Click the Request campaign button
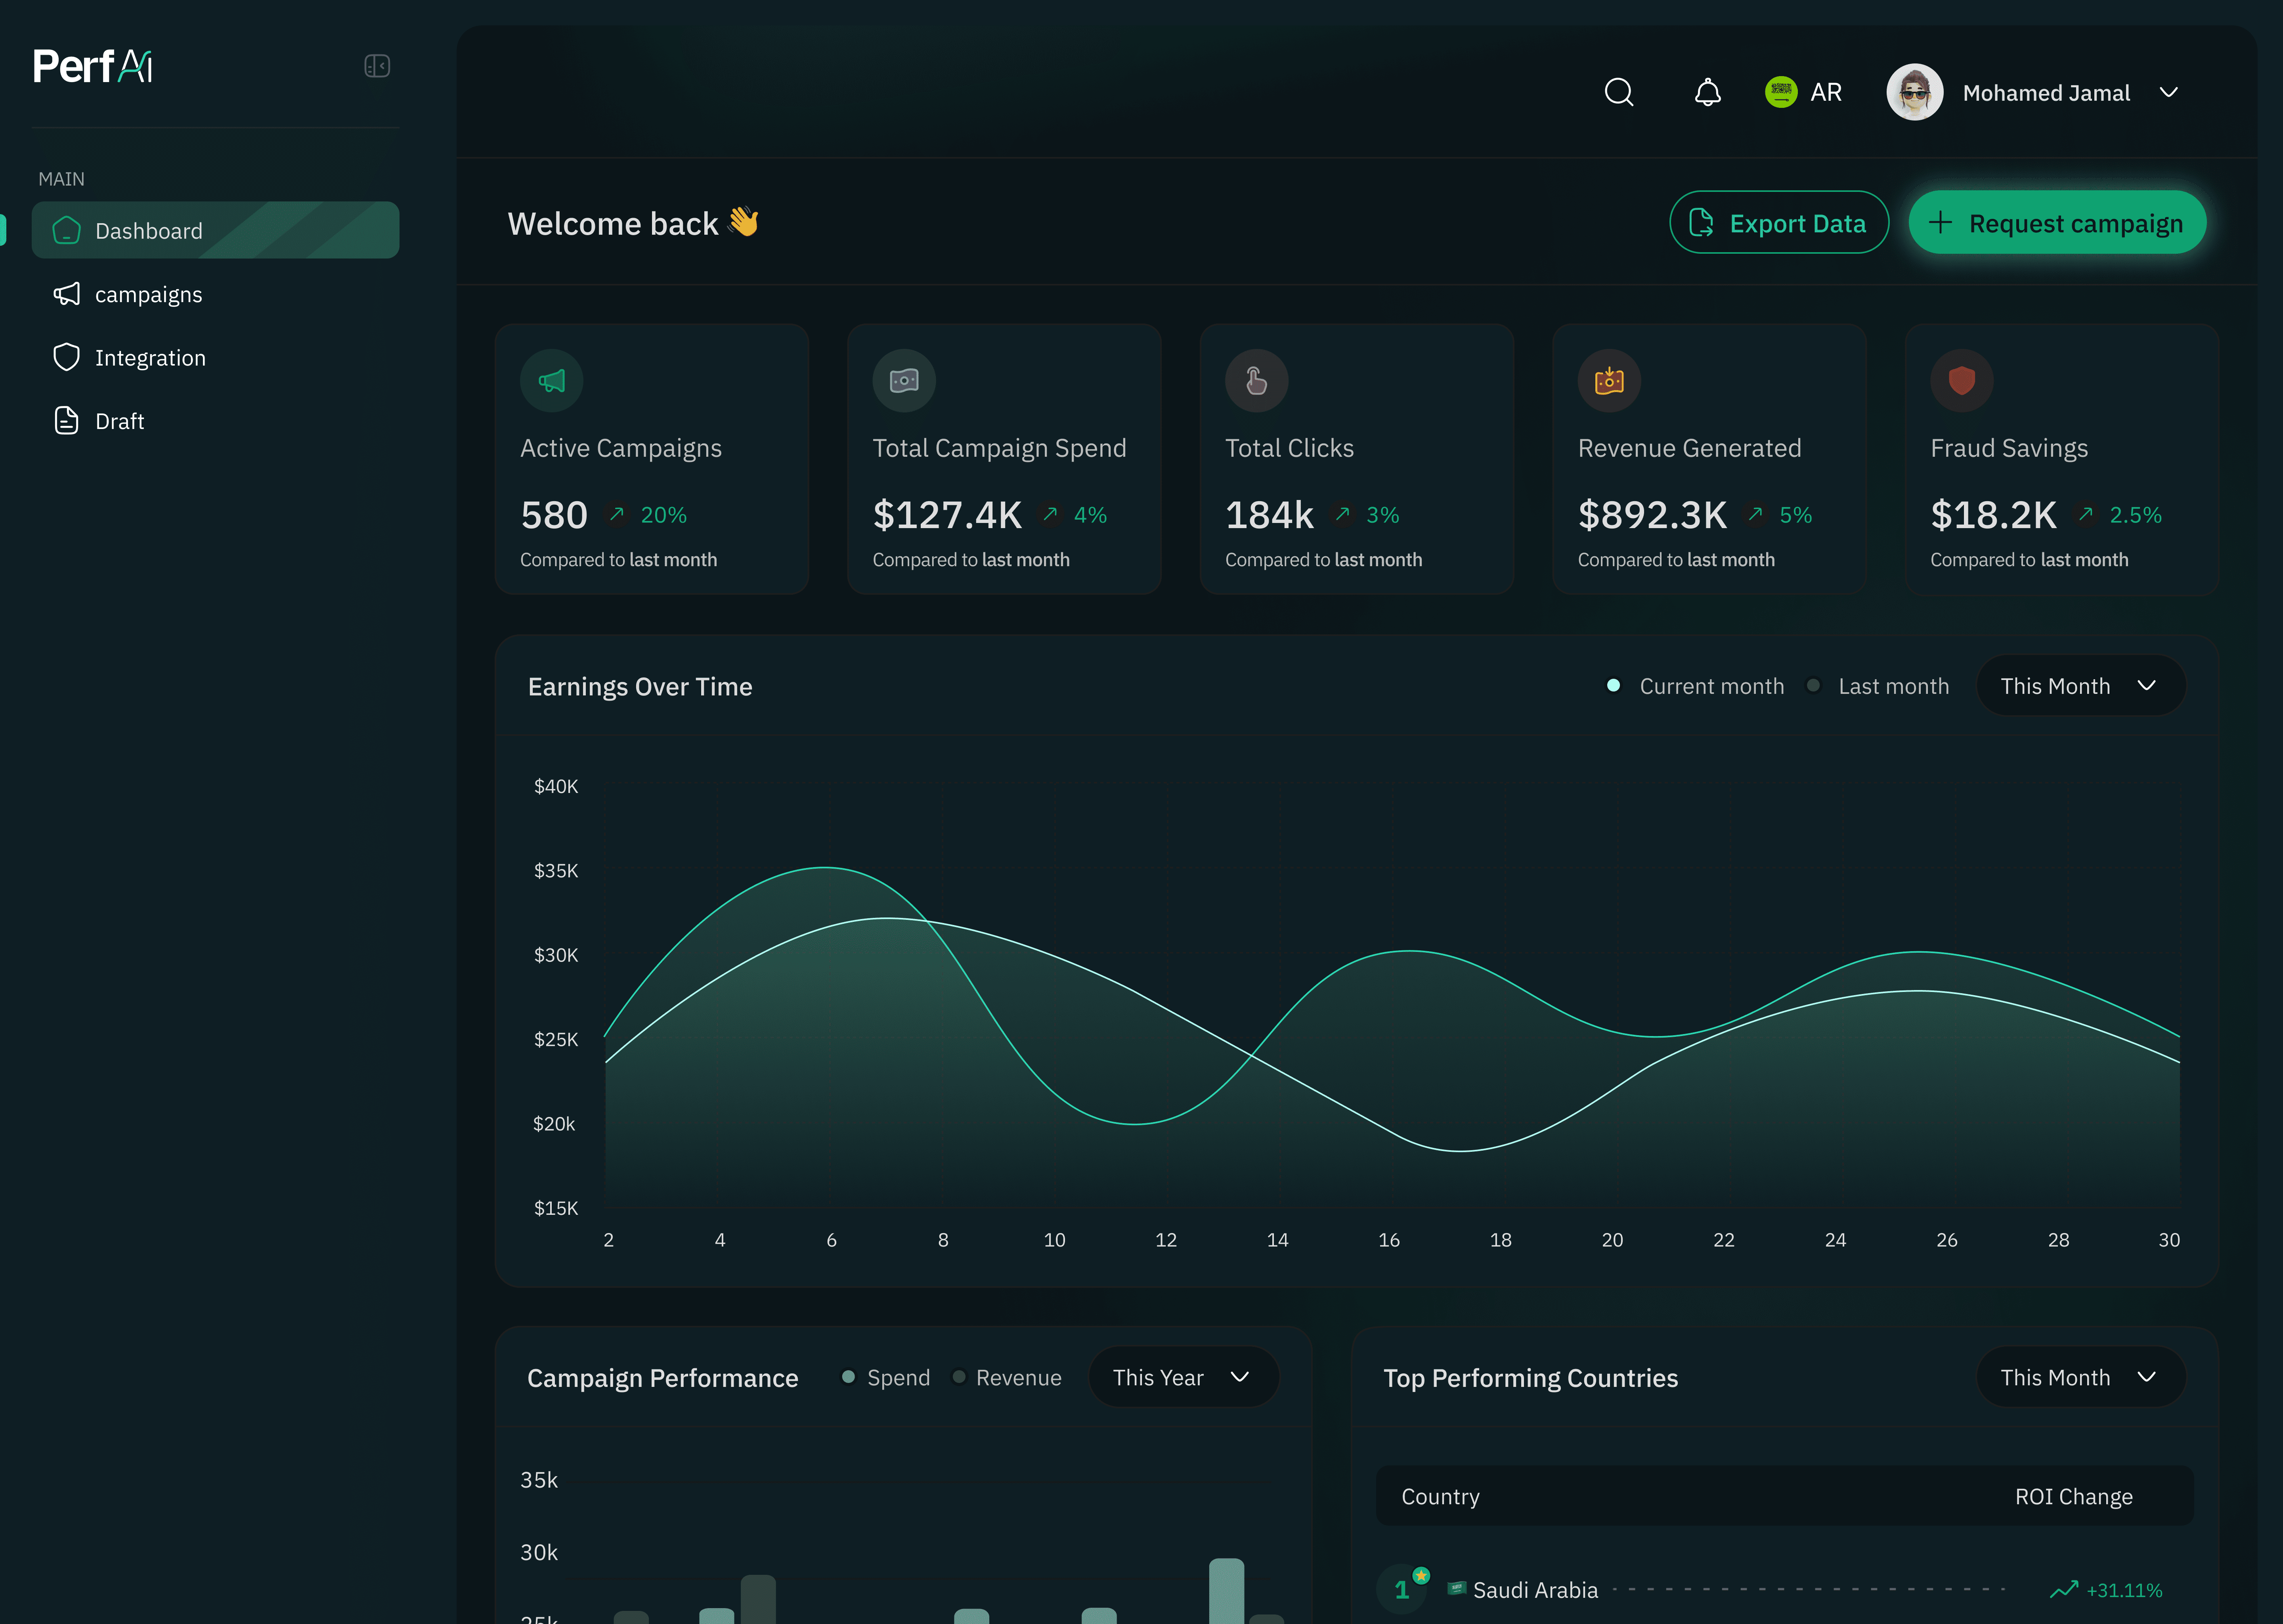Viewport: 2283px width, 1624px height. pos(2056,222)
